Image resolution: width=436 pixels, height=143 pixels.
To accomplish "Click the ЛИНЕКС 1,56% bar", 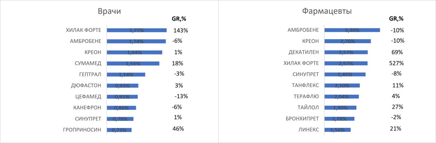I will coord(338,130).
